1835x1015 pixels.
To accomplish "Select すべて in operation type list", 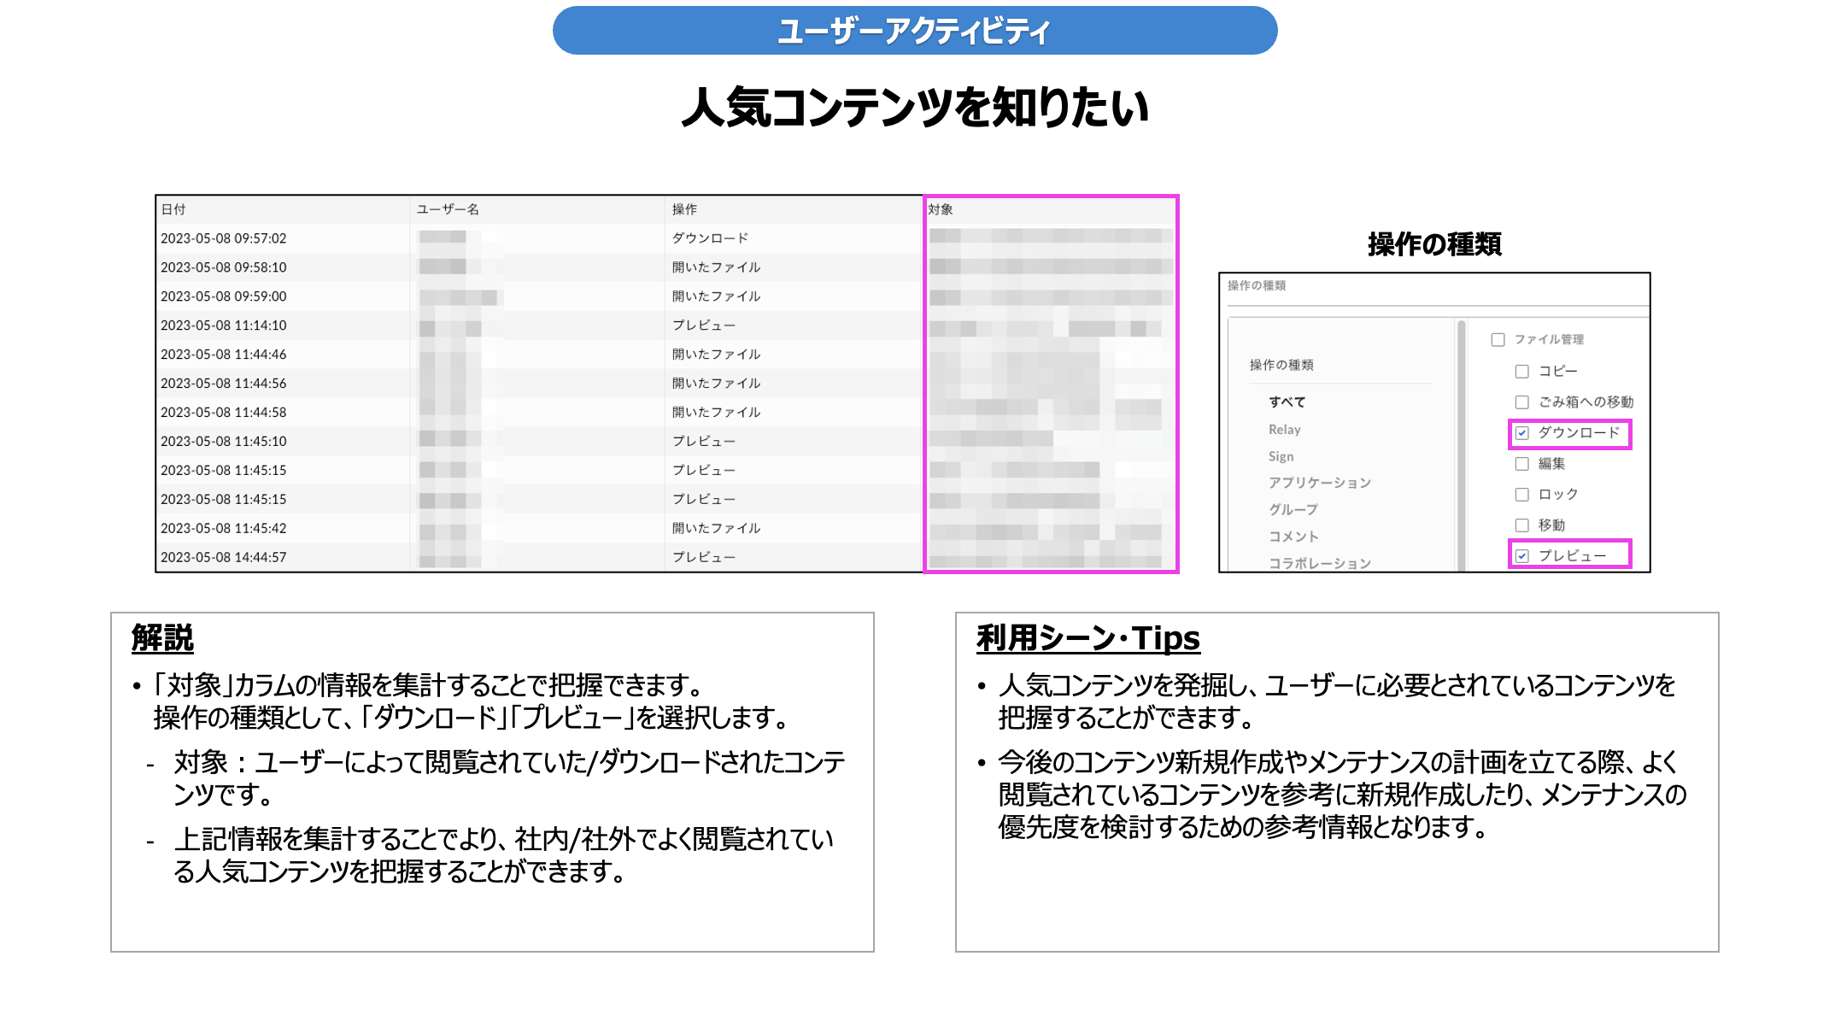I will pos(1287,402).
